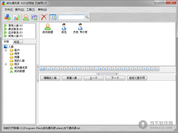Focus the toolbar search input field

(71, 17)
